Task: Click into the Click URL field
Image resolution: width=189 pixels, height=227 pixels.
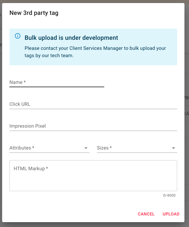Action: pos(93,104)
